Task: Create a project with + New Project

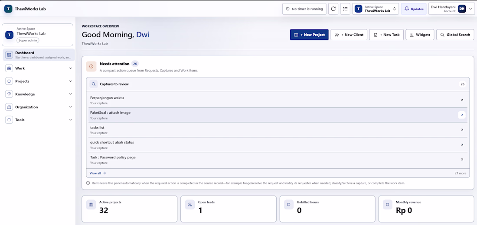Action: coord(309,35)
